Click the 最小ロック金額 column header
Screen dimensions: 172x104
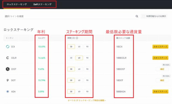click(123, 38)
